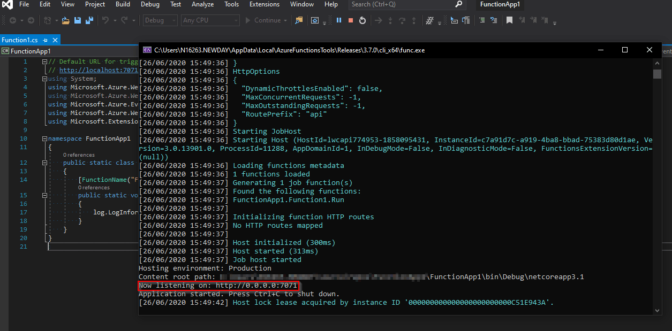Open the Analyze menu

[202, 4]
